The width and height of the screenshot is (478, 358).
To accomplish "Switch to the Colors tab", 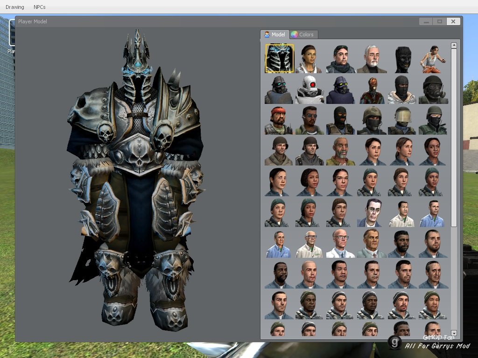I will 303,34.
